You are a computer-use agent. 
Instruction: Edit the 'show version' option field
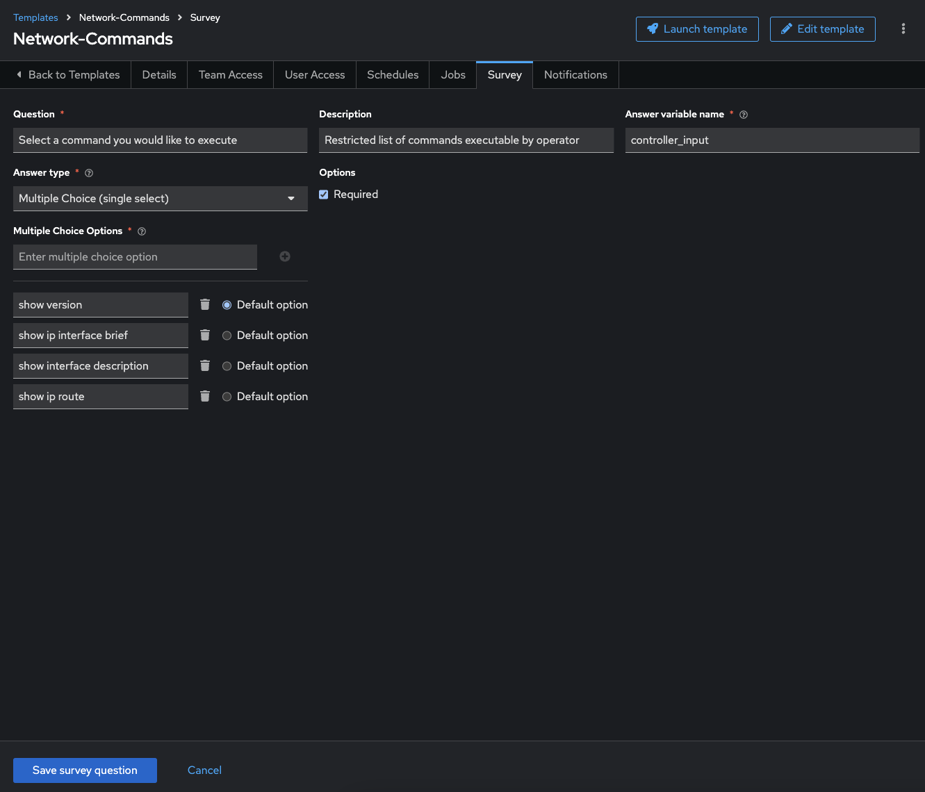tap(101, 305)
